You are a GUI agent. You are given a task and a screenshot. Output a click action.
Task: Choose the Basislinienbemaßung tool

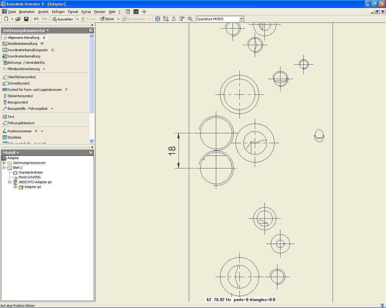point(22,44)
